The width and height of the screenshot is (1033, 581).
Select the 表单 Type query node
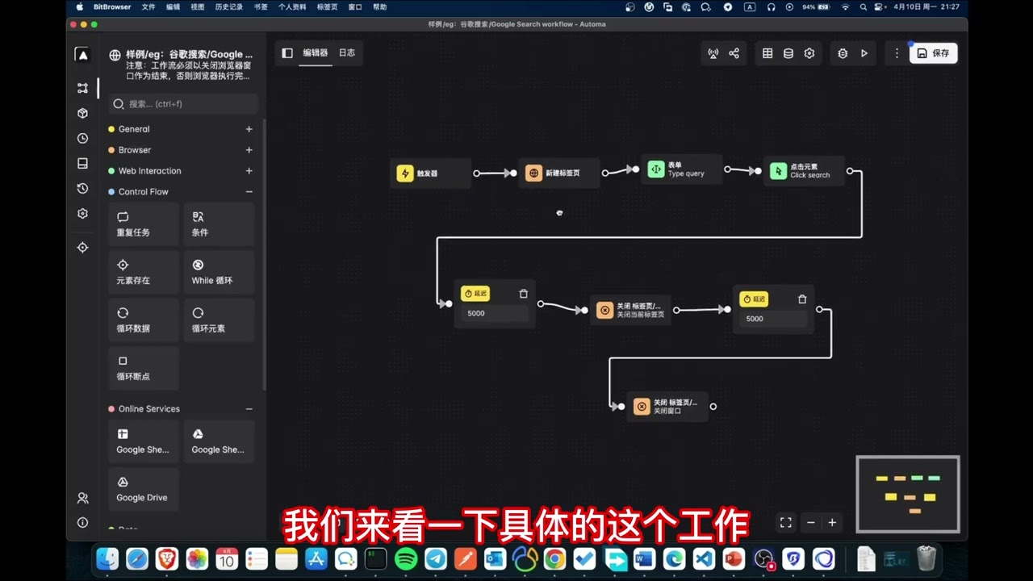coord(682,169)
